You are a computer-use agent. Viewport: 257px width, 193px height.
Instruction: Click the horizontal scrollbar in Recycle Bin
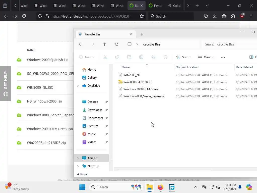tap(165, 169)
